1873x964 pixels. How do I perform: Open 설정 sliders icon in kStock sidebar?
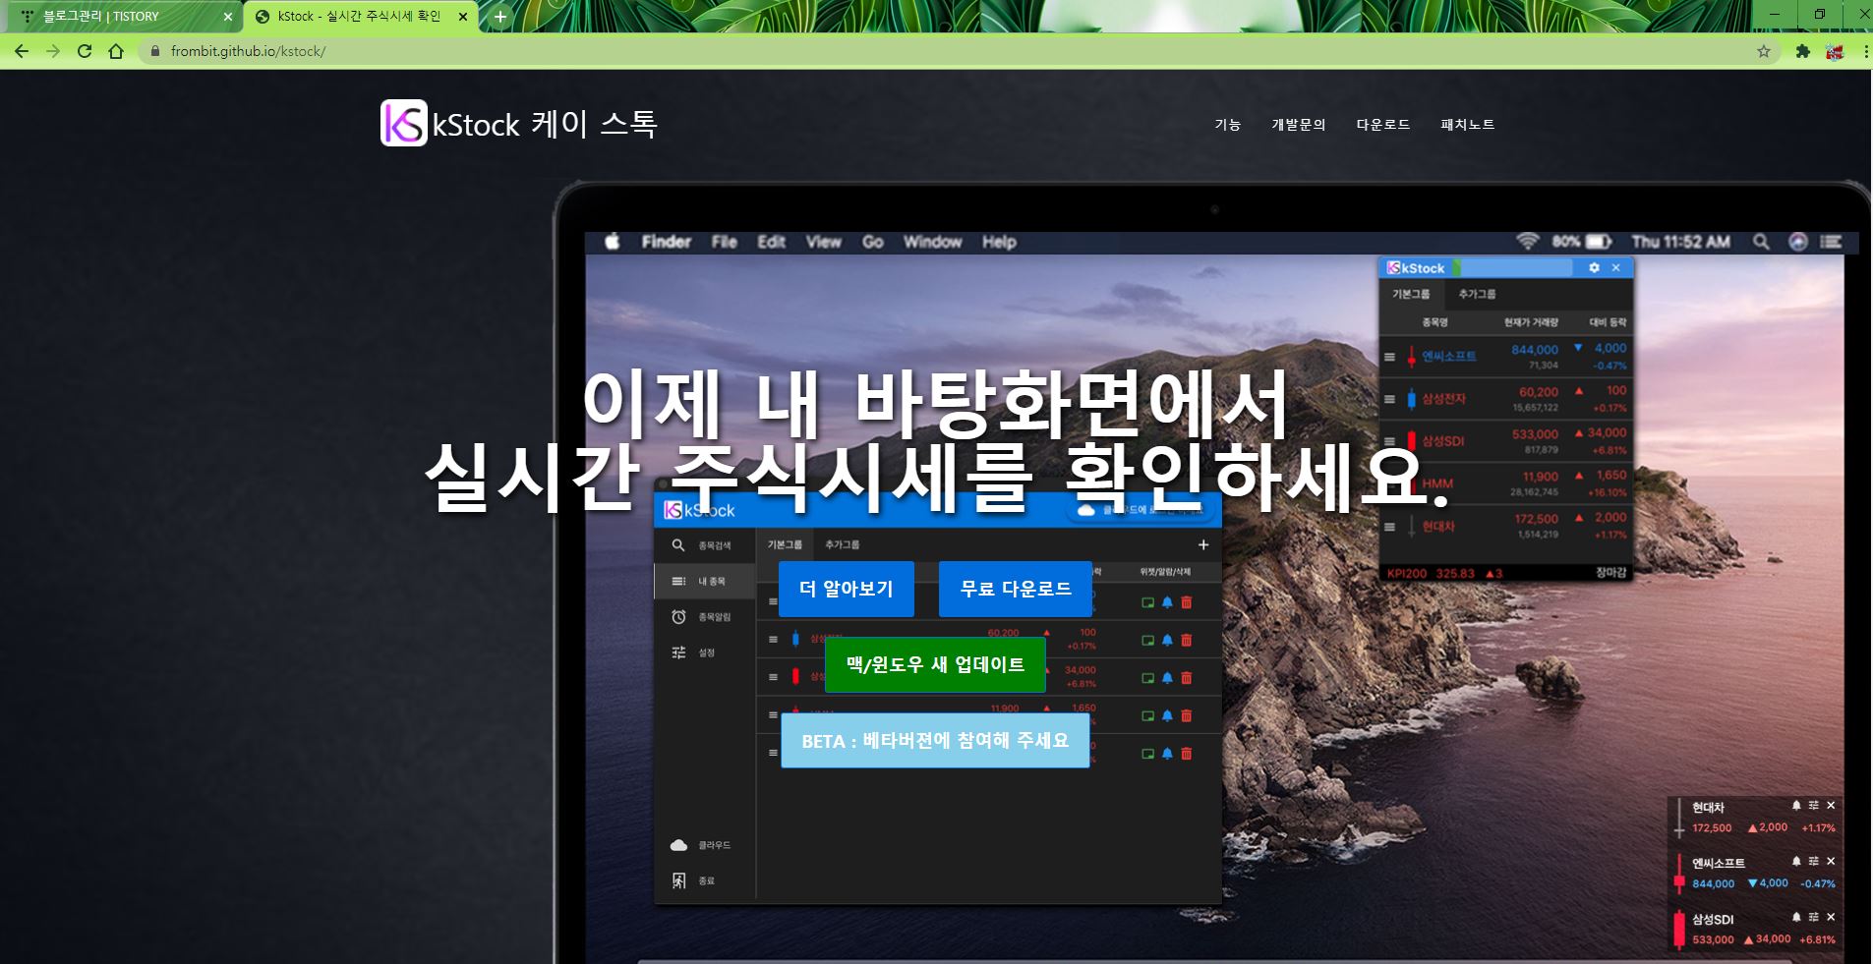click(x=678, y=652)
